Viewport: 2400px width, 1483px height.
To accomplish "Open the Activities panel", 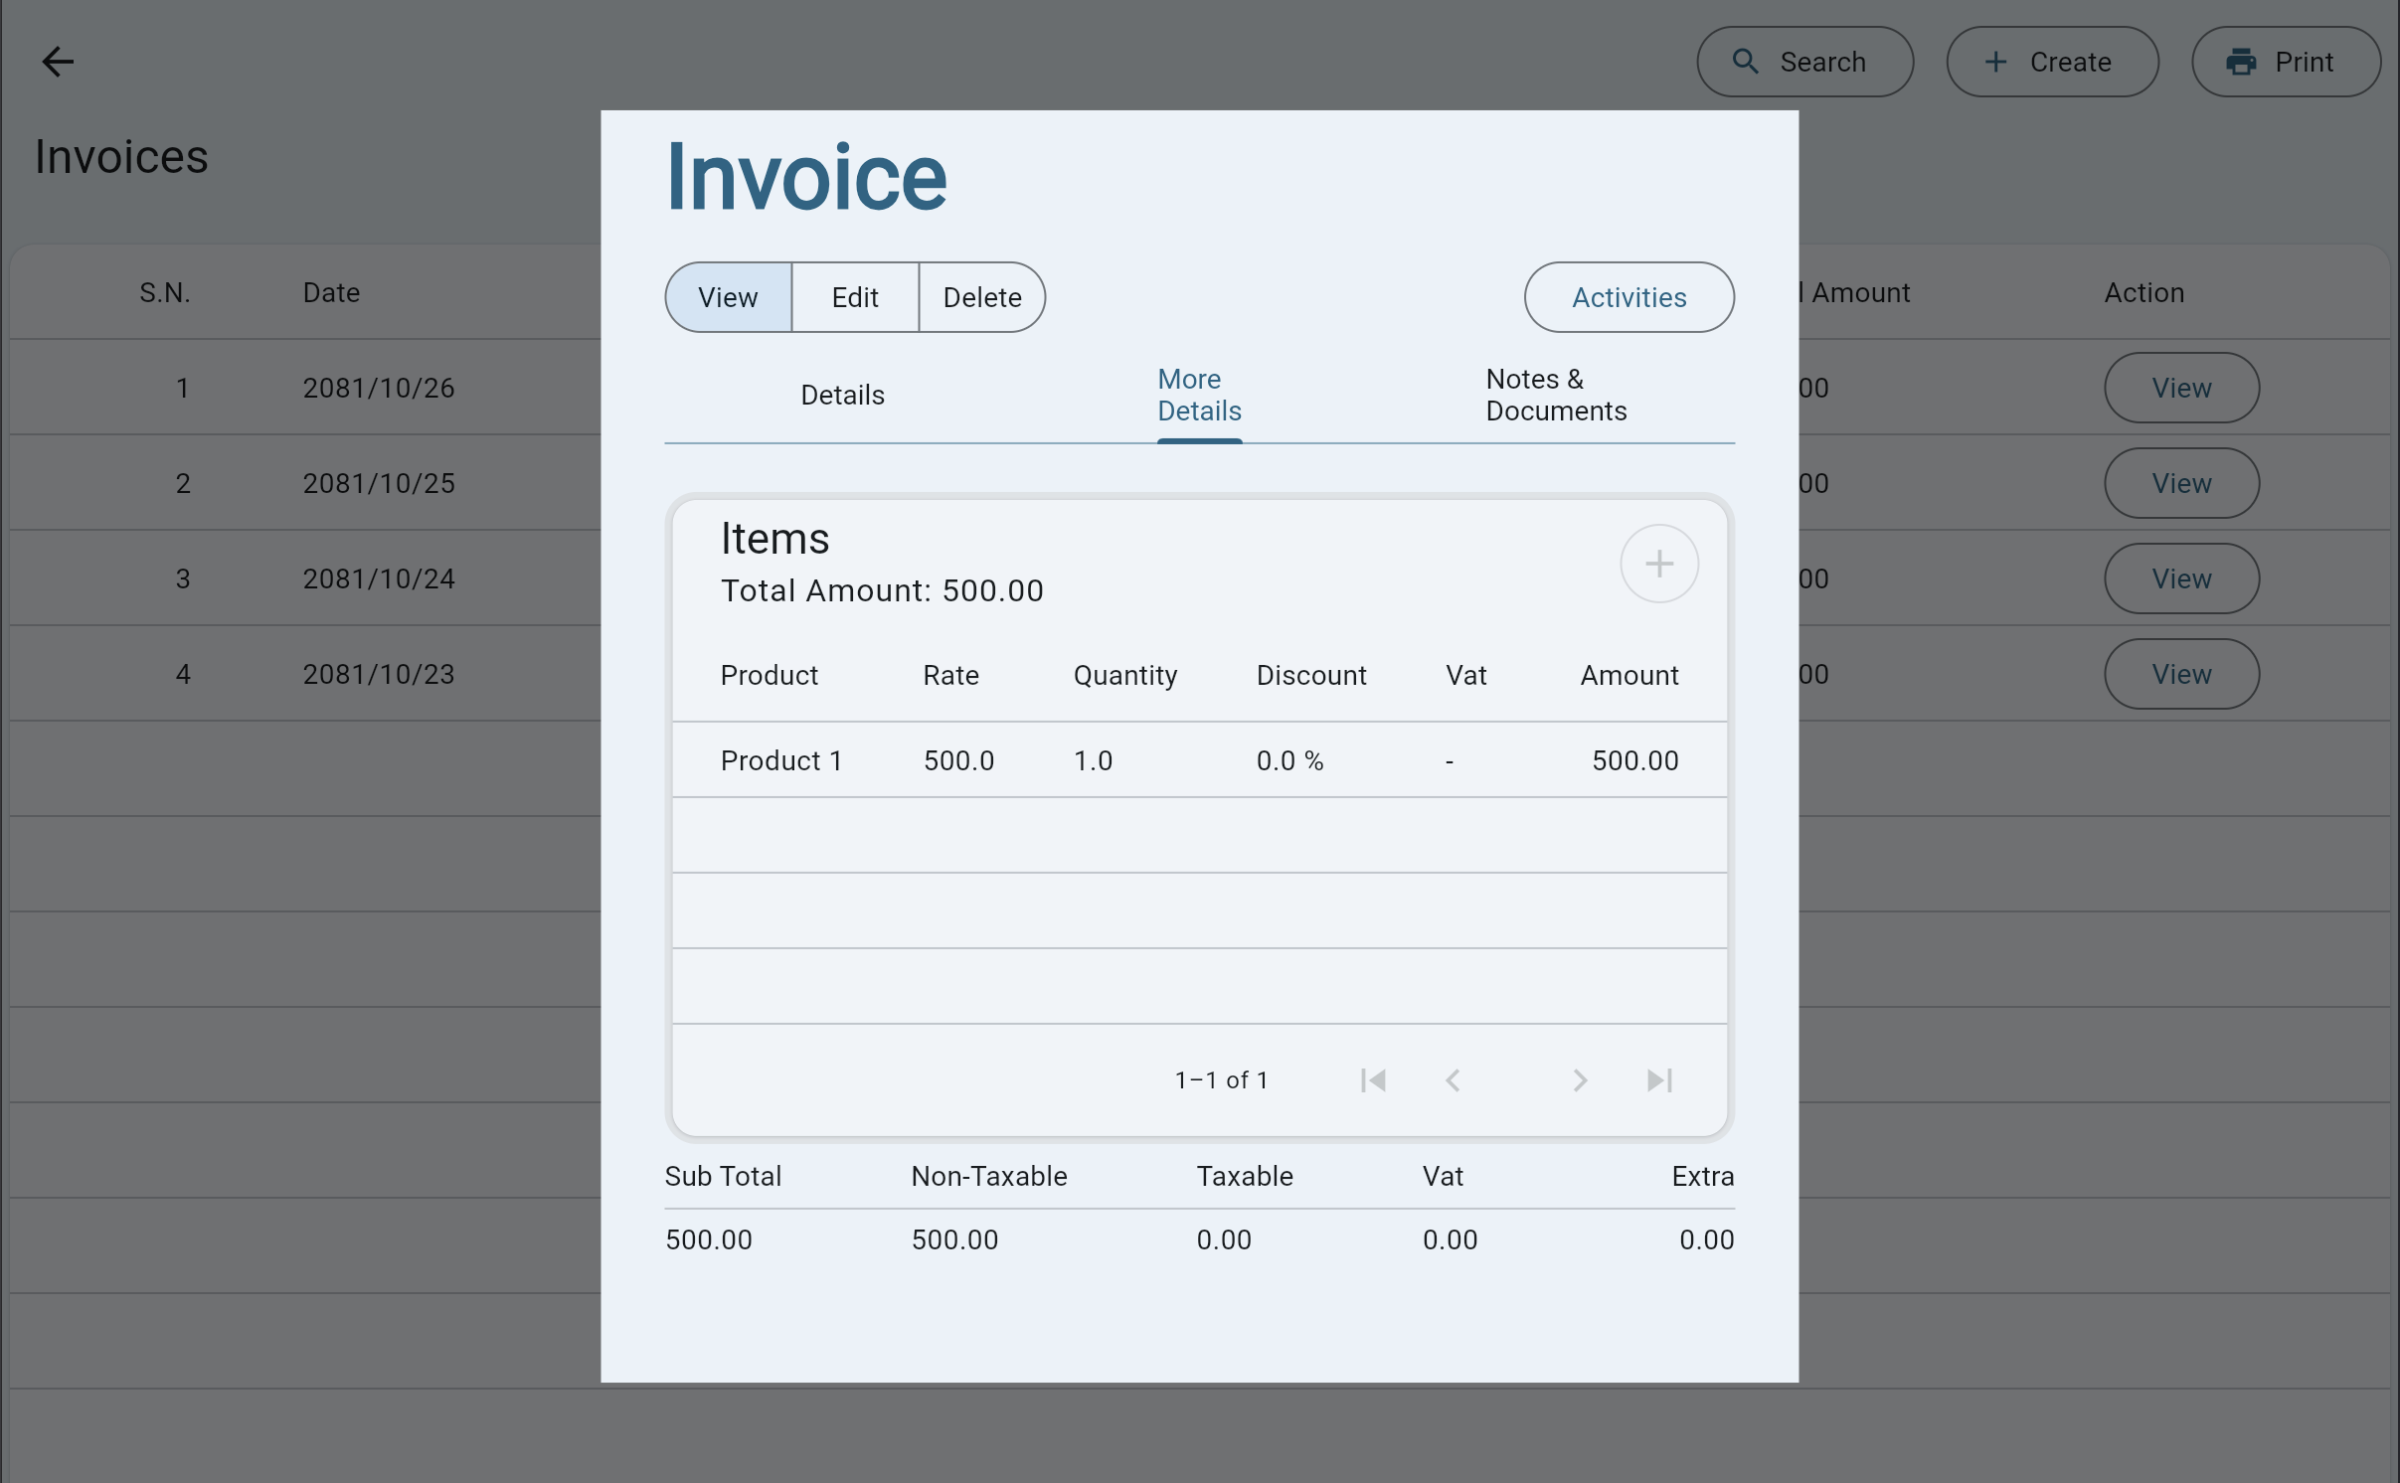I will [x=1629, y=297].
